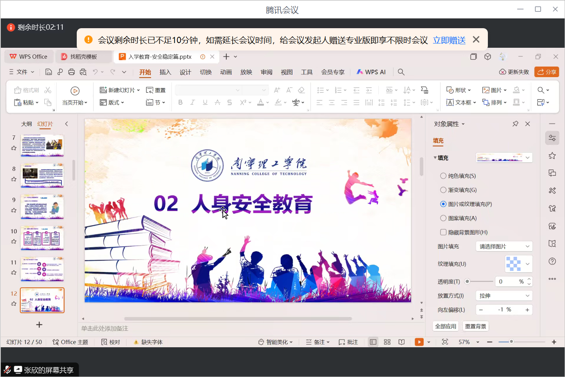Enable hide background graphics checkbox
This screenshot has height=377, width=565.
point(443,233)
